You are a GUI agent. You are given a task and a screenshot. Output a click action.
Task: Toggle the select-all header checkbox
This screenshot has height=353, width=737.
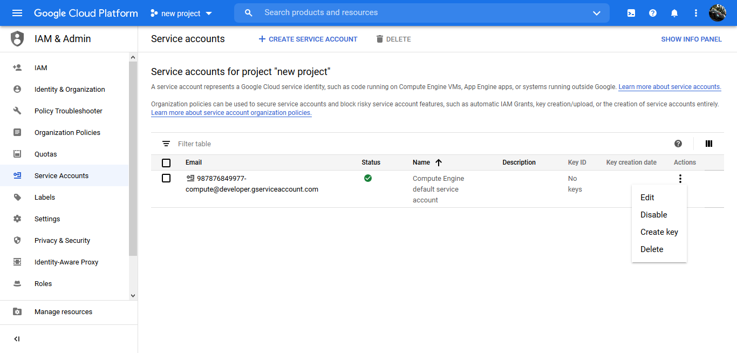(x=166, y=162)
